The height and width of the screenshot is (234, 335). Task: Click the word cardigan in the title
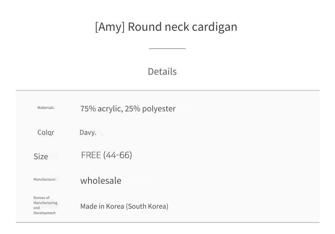215,27
